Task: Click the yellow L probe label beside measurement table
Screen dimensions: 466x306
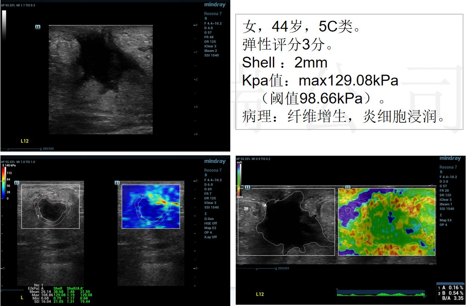Action: (x=22, y=298)
